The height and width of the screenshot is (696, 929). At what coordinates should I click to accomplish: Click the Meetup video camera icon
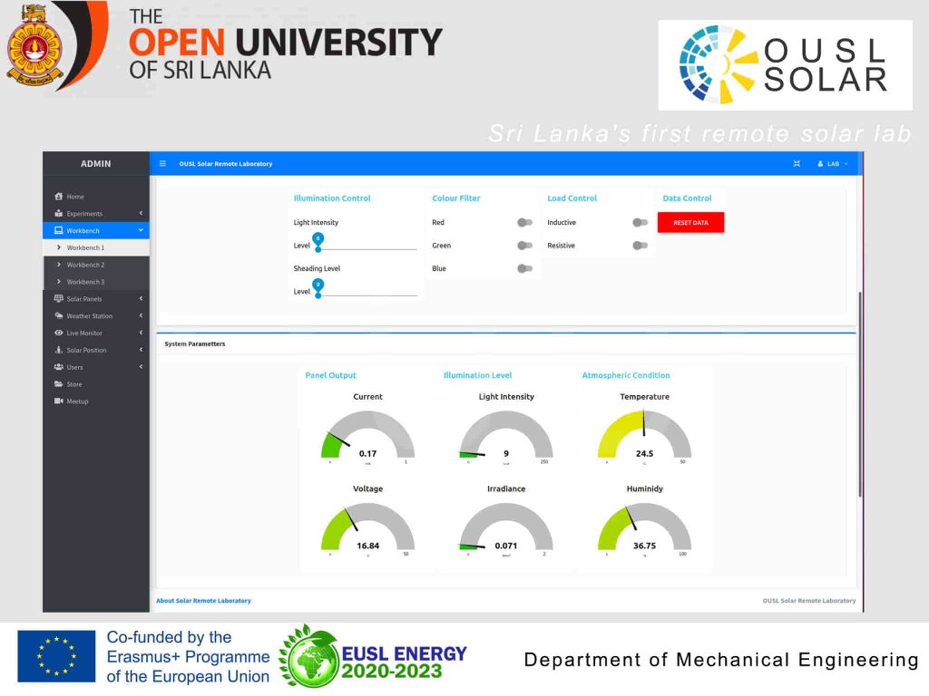click(x=59, y=401)
